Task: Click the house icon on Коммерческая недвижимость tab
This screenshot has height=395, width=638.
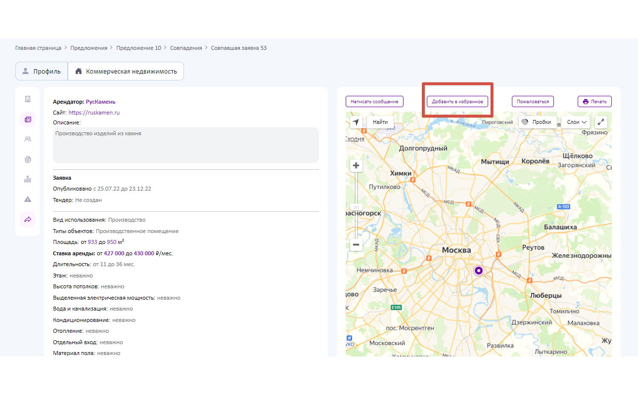Action: [x=78, y=71]
